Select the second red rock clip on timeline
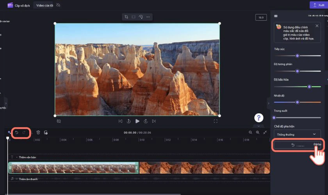328x195 pixels. pyautogui.click(x=205, y=168)
